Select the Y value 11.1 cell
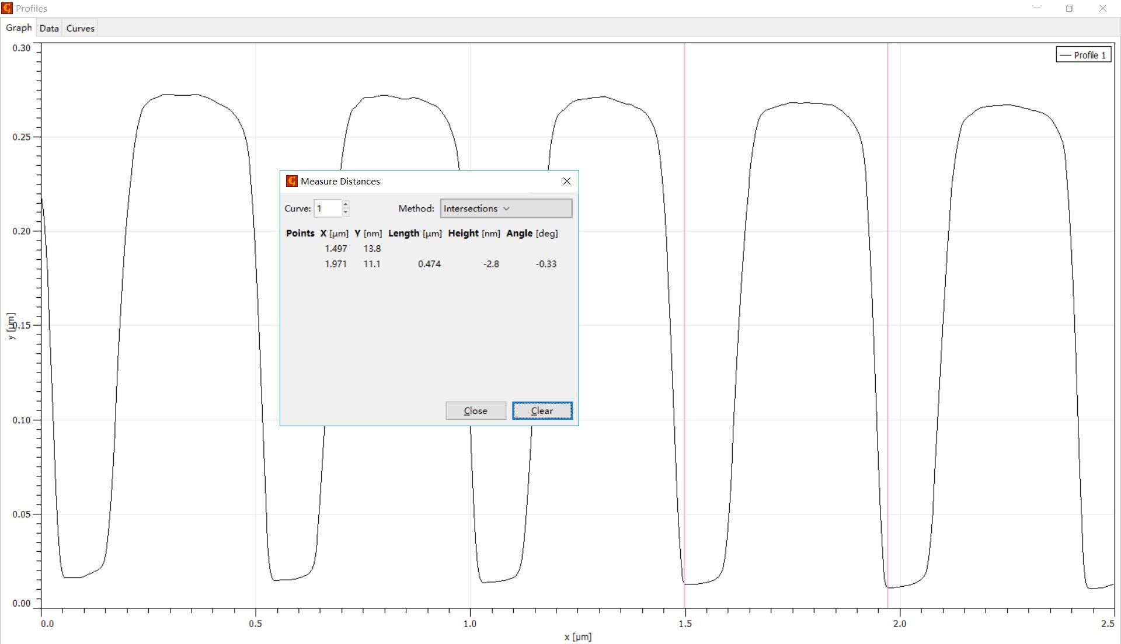This screenshot has height=644, width=1121. click(372, 264)
